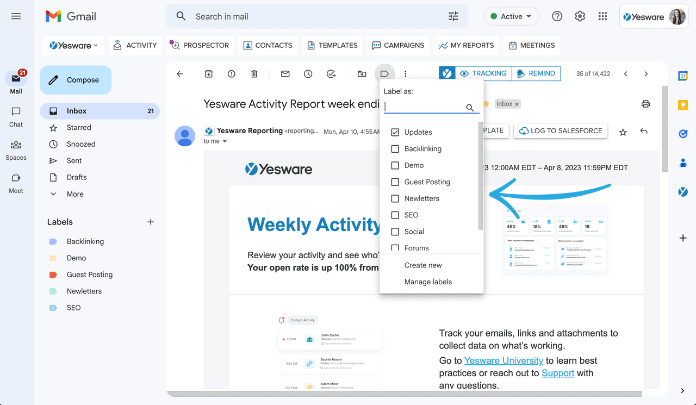Viewport: 696px width, 405px height.
Task: Click LOG TO SALESFORCE button
Action: [561, 131]
